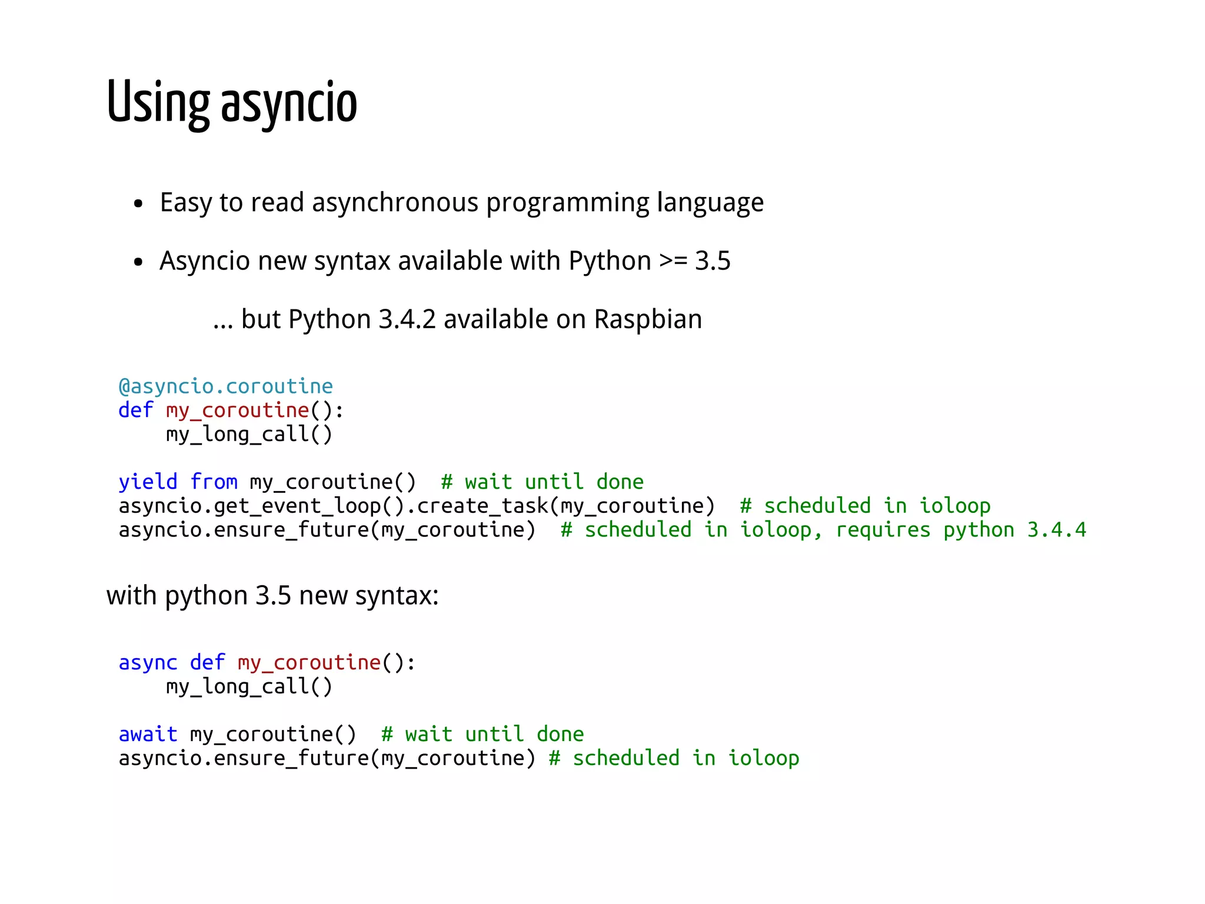1205x904 pixels.
Task: Click comment 'requires python 3.4.4'
Action: tap(961, 531)
